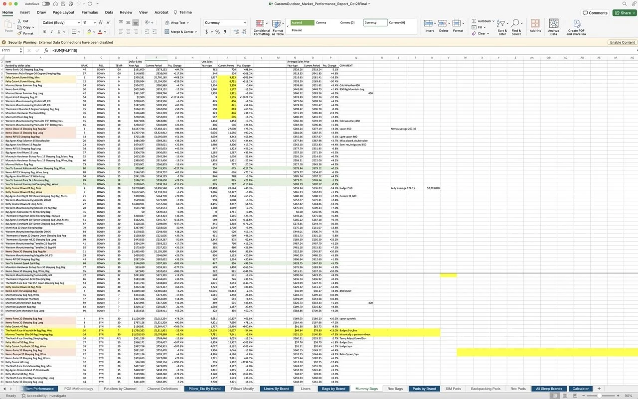Toggle bottom vertical alignment

(136, 22)
